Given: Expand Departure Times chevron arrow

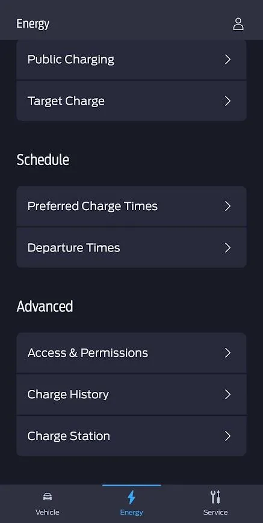Looking at the screenshot, I should (227, 248).
